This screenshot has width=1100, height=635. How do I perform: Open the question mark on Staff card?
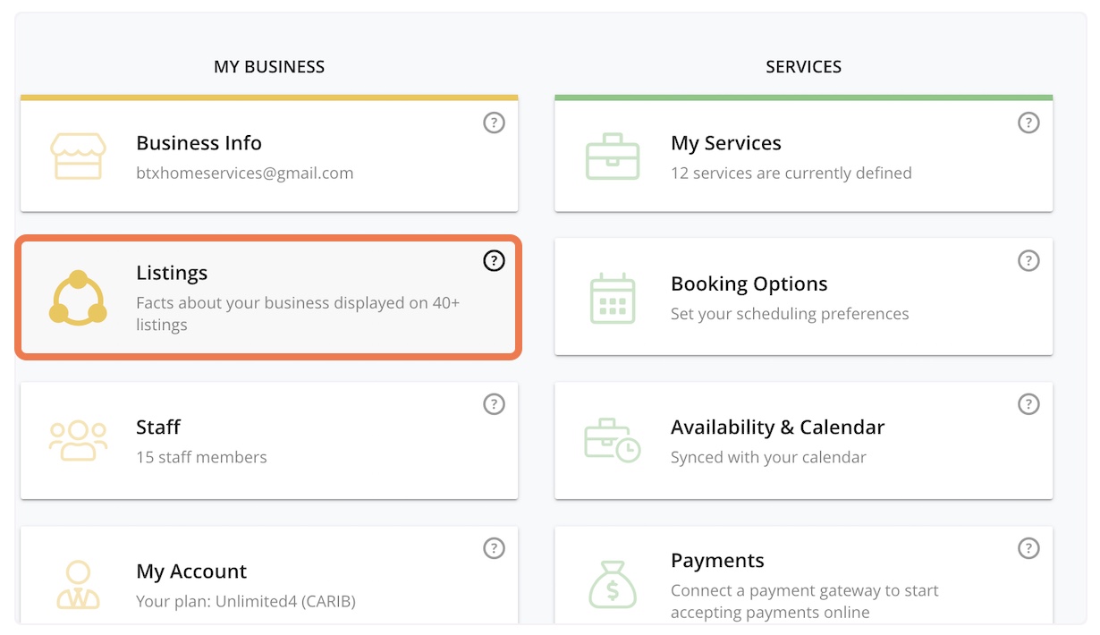tap(494, 404)
